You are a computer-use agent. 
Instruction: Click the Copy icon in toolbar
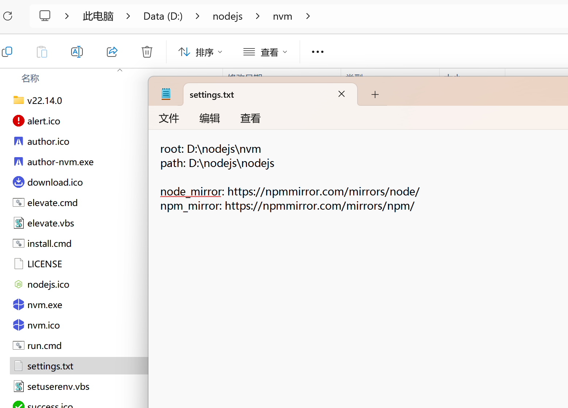[7, 52]
